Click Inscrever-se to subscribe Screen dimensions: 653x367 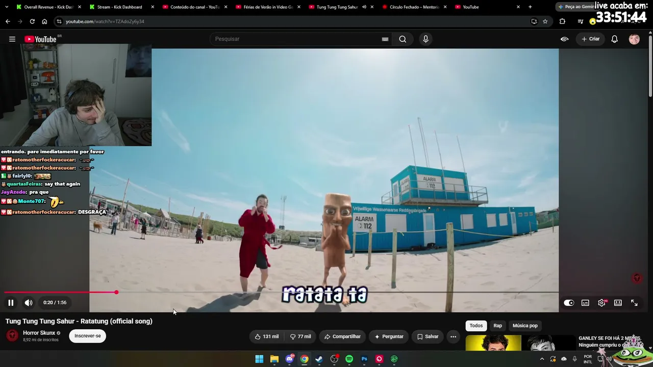tap(88, 336)
